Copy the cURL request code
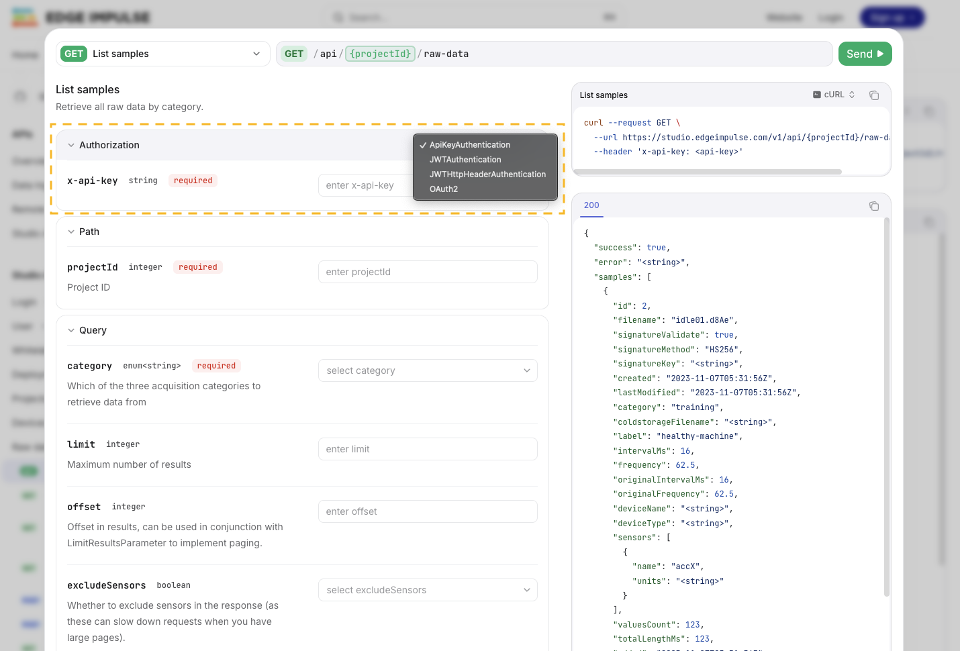960x651 pixels. [x=873, y=95]
